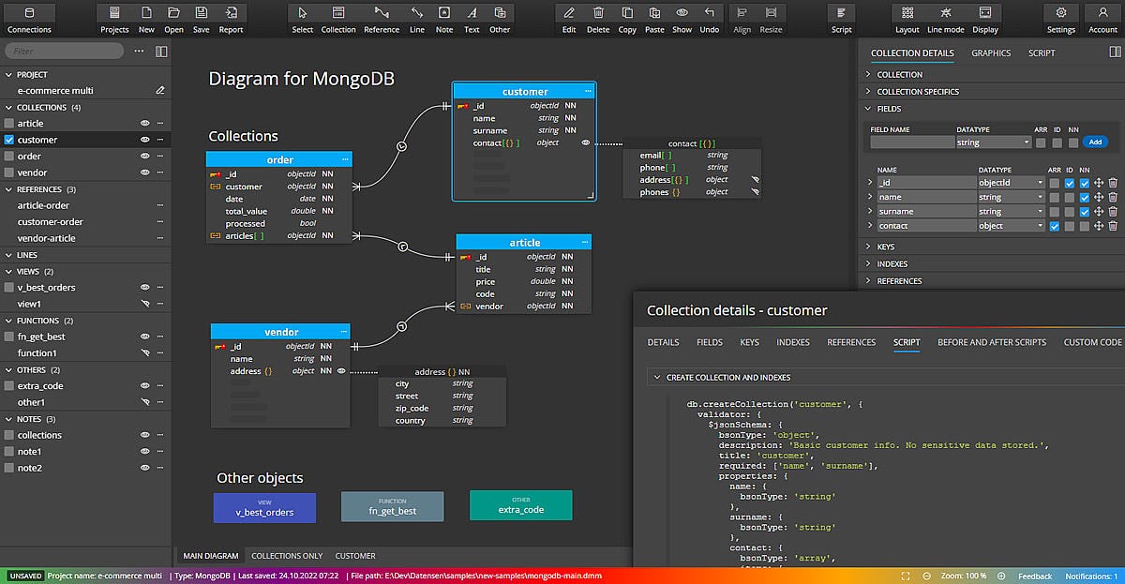Click the Zoom 100% control in status bar
Screen dimensions: 1125x584
(966, 577)
